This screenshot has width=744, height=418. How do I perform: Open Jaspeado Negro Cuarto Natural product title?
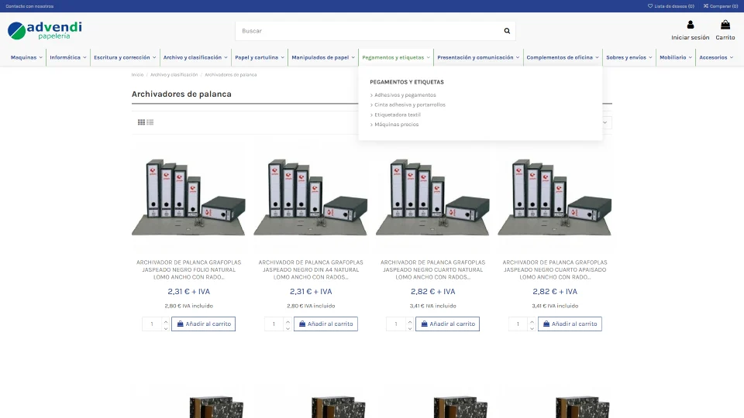click(x=432, y=269)
